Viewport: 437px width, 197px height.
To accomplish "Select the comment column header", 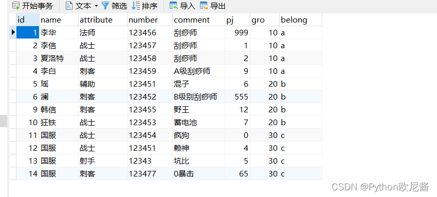I will [x=199, y=20].
